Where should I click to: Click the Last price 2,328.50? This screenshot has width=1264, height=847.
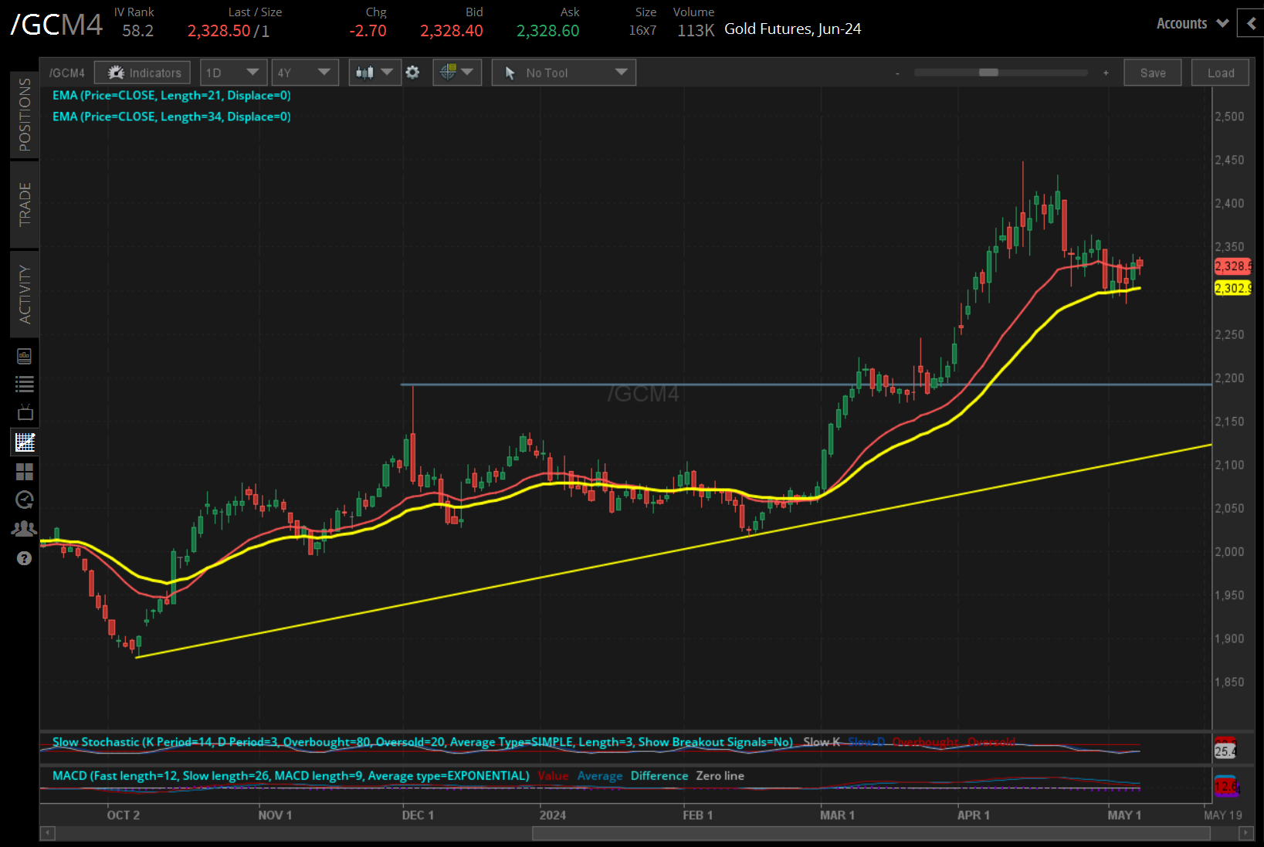tap(219, 31)
